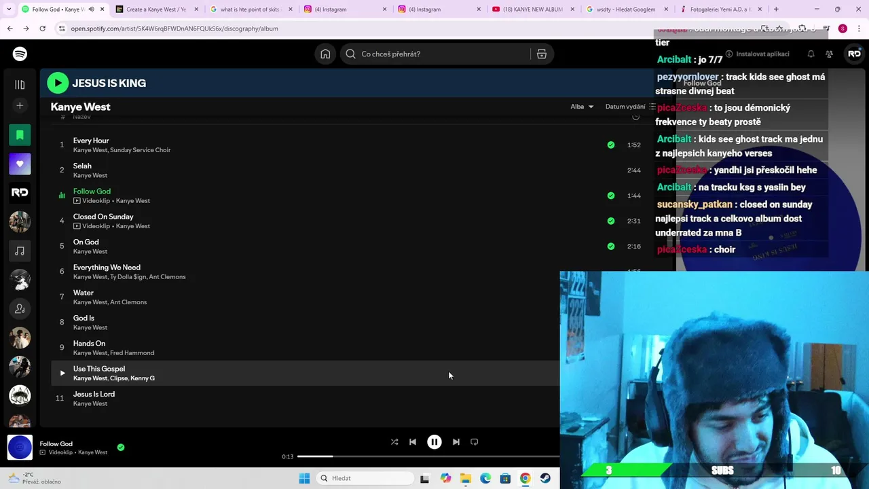Screen dimensions: 869x489
Task: Skip to the previous track
Action: pyautogui.click(x=412, y=441)
